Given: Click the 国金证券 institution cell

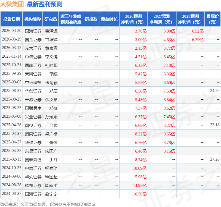Looking at the screenshot, I should pyautogui.click(x=33, y=40).
